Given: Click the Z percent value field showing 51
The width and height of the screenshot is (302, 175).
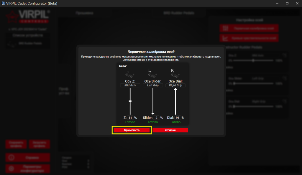Looking at the screenshot, I should tap(130, 118).
